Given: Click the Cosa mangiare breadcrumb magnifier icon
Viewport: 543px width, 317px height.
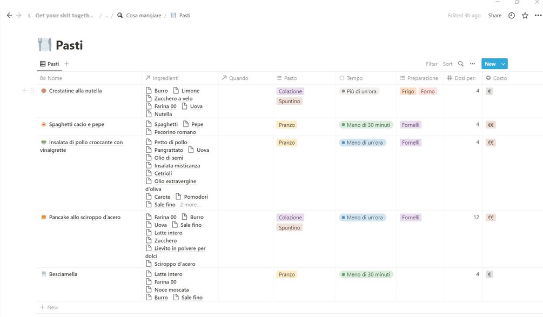Looking at the screenshot, I should tap(120, 15).
